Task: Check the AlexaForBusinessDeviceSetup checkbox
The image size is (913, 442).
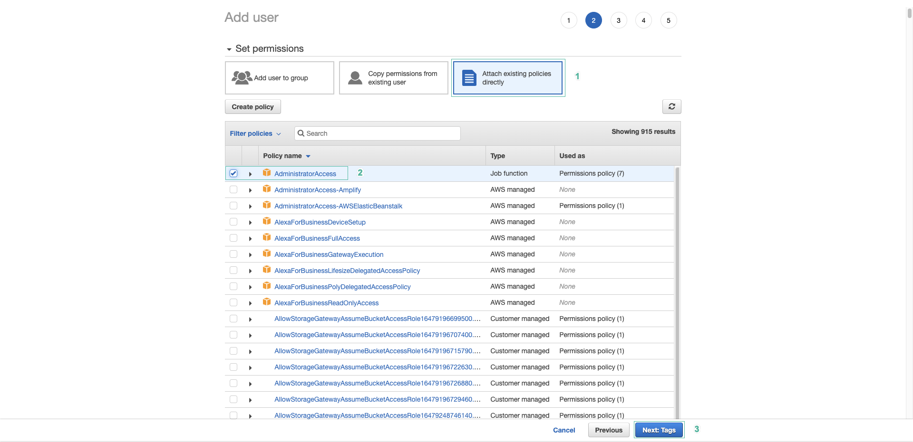Action: 233,222
